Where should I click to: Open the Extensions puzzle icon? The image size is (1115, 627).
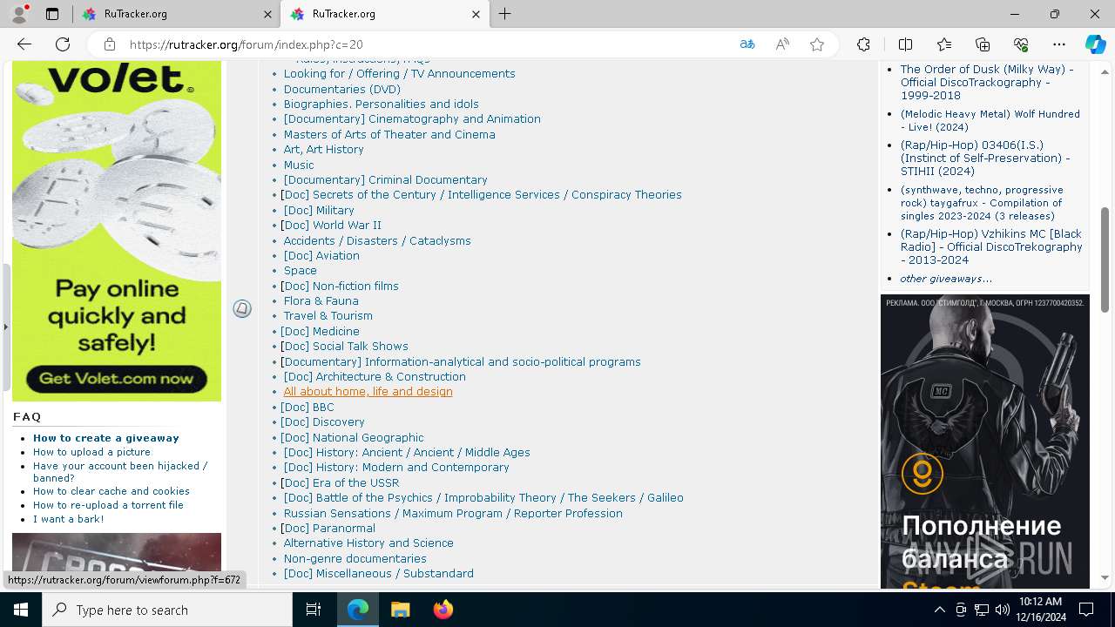[863, 44]
